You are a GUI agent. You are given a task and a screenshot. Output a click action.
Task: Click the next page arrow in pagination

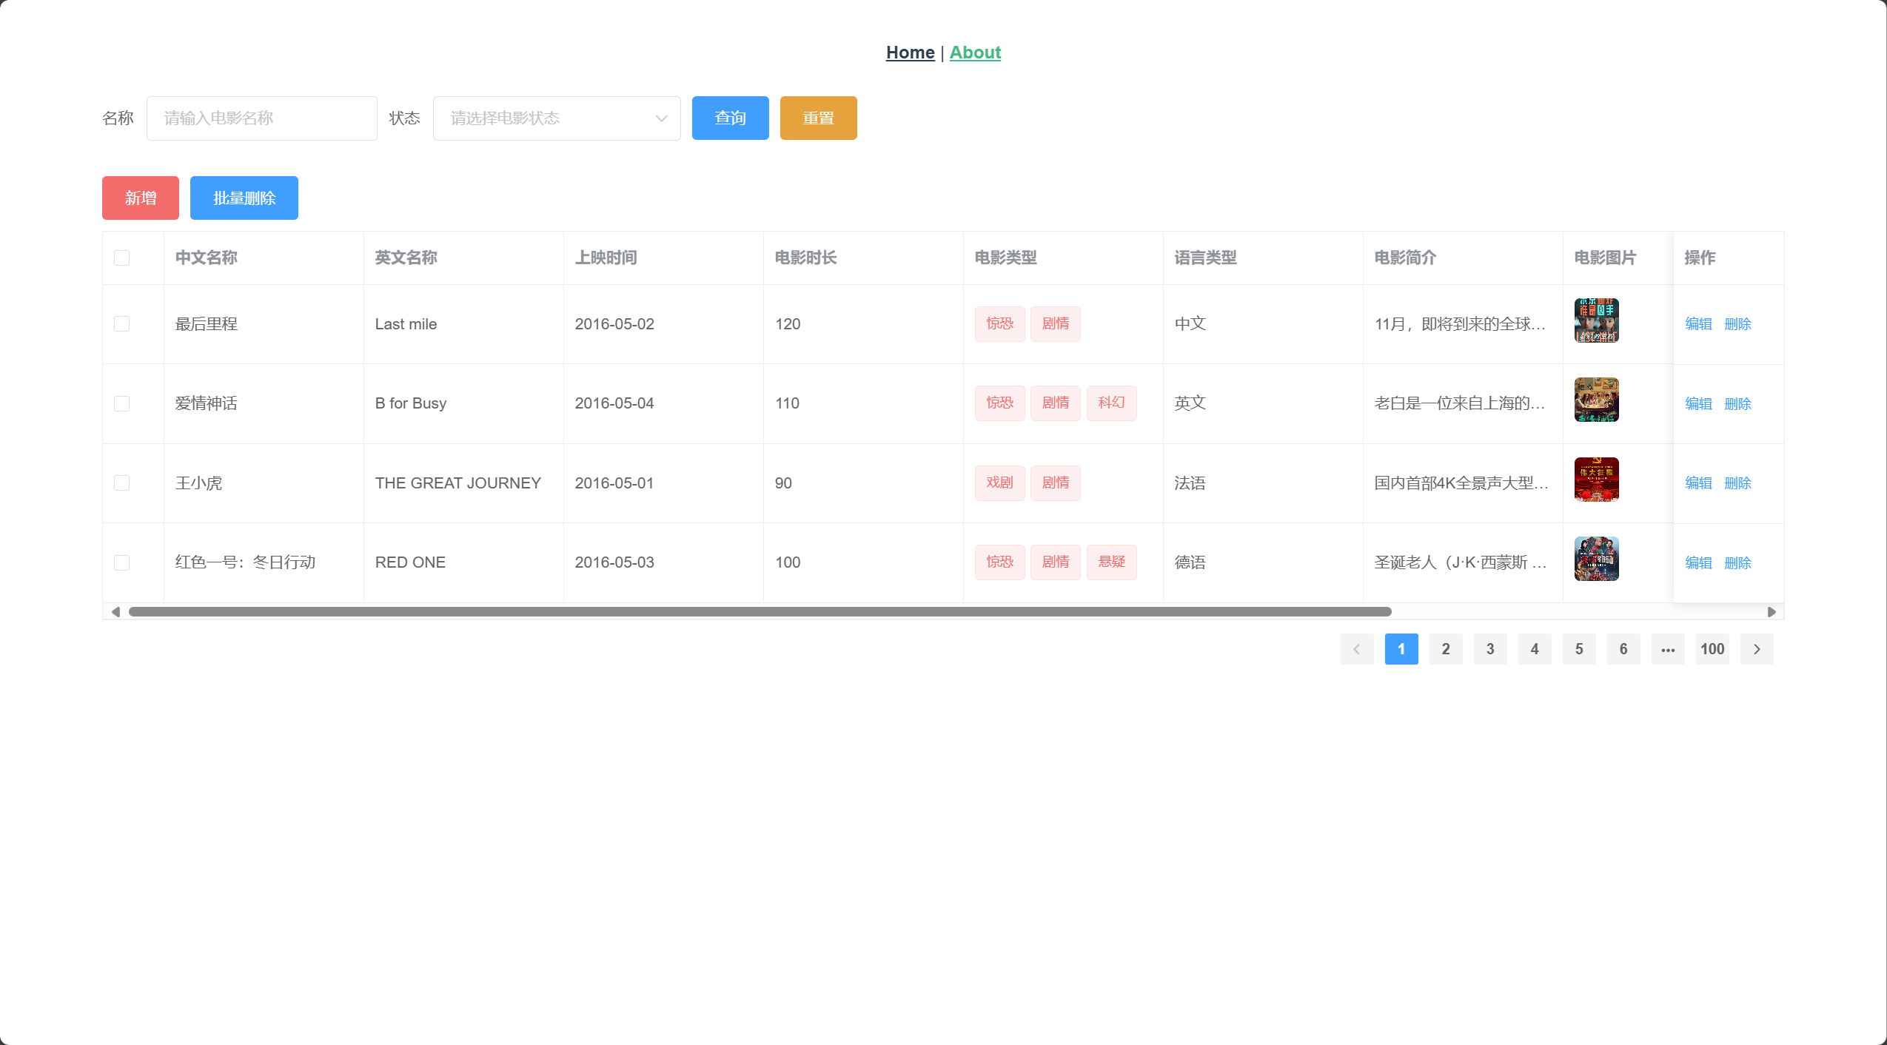[1756, 649]
